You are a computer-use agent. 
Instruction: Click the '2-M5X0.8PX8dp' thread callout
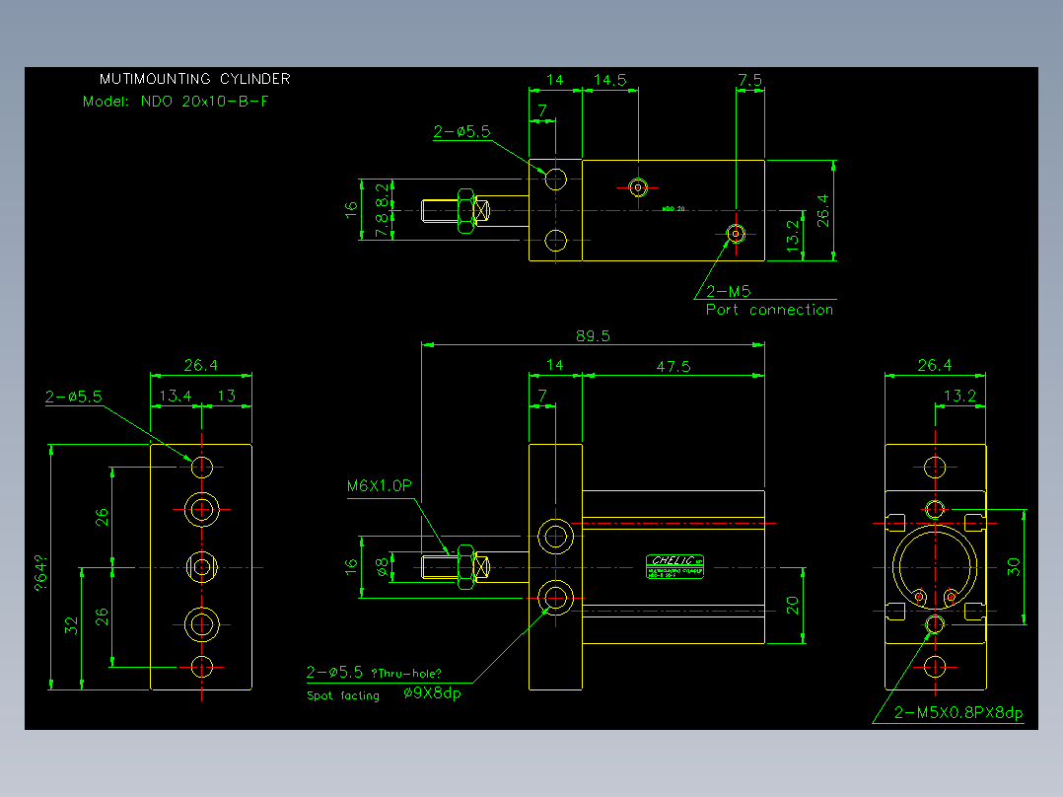tap(958, 712)
